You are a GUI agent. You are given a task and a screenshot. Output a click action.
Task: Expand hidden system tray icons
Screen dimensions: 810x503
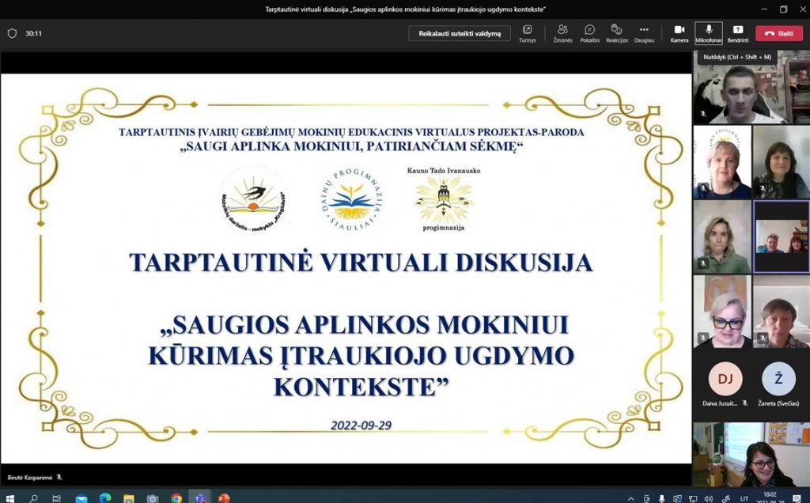(630, 499)
